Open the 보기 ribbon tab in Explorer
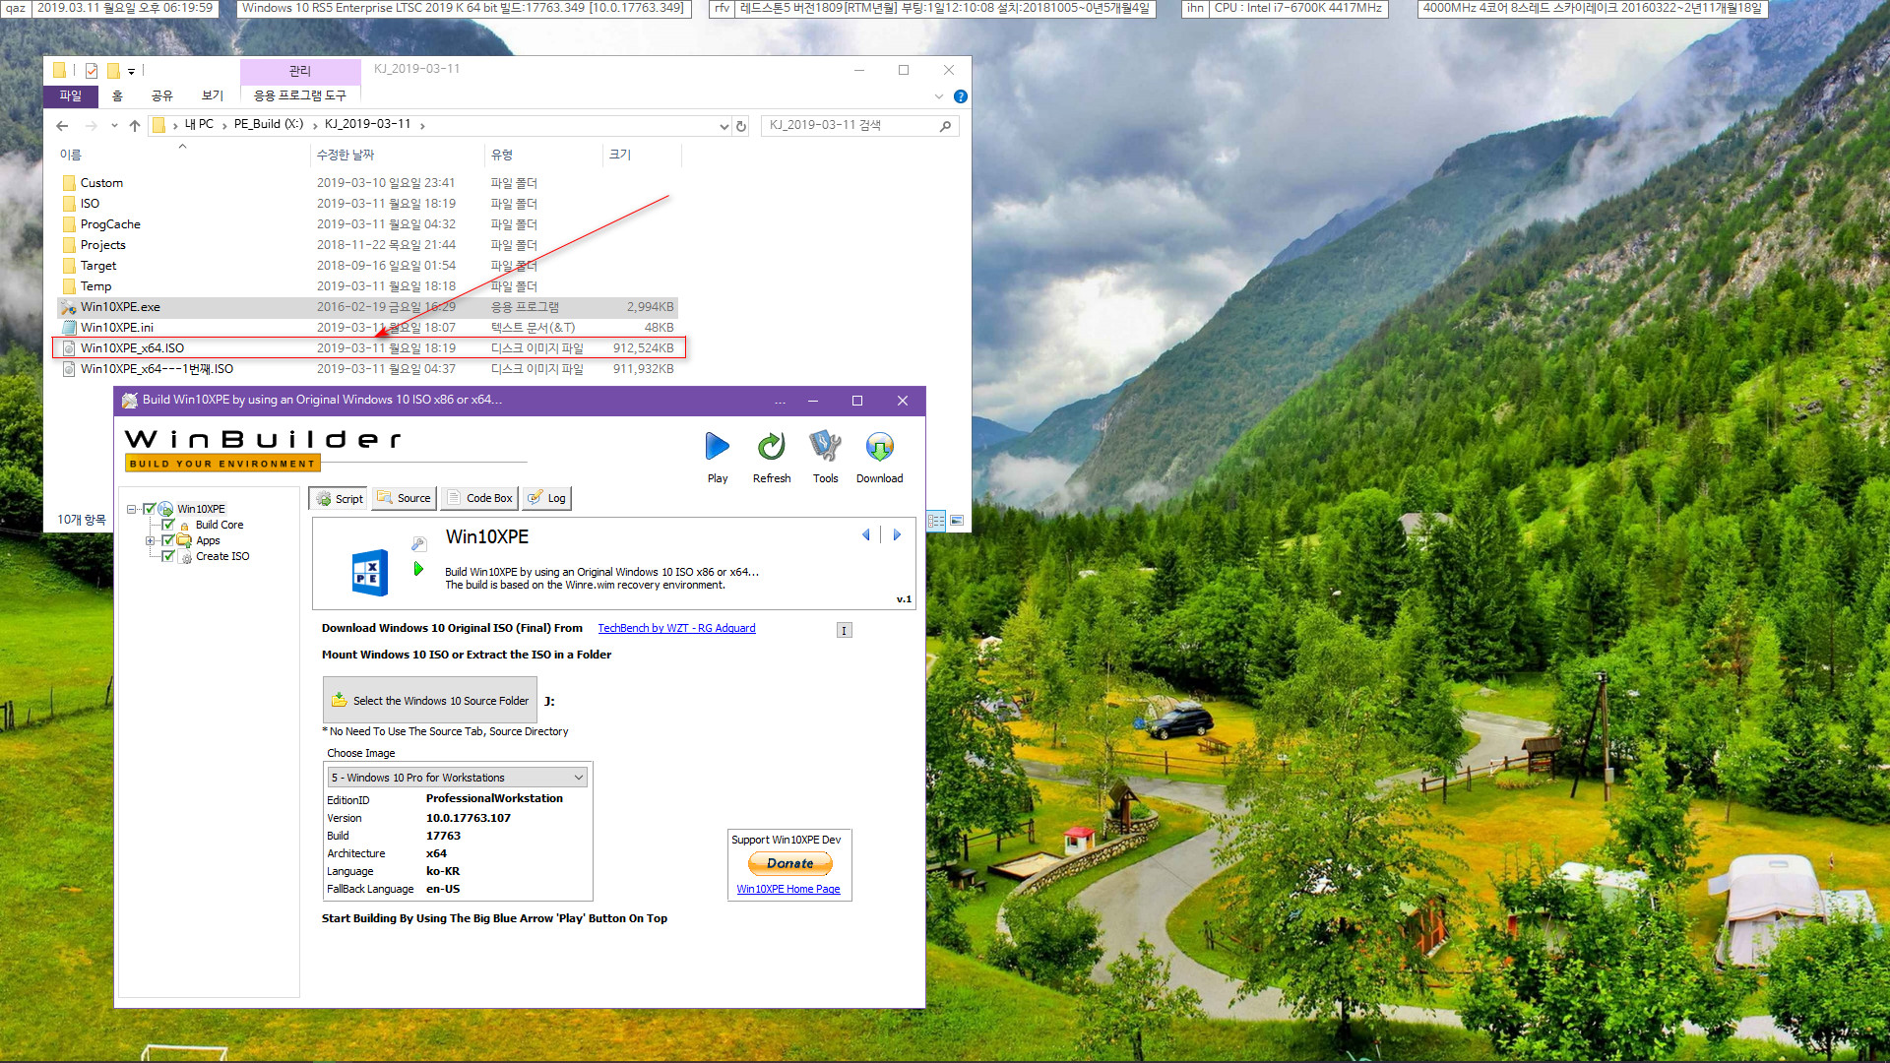The height and width of the screenshot is (1063, 1890). point(213,95)
